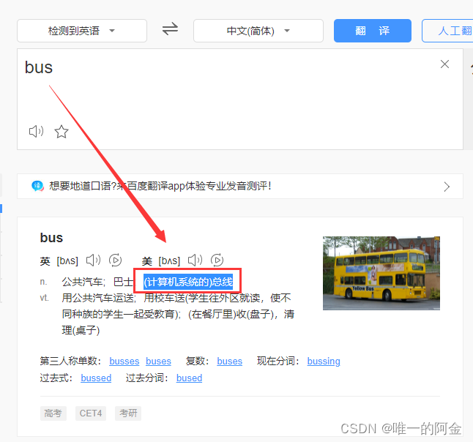Clear the input text with X
The image size is (473, 442).
[444, 64]
